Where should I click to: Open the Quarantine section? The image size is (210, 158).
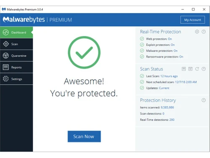[16, 56]
